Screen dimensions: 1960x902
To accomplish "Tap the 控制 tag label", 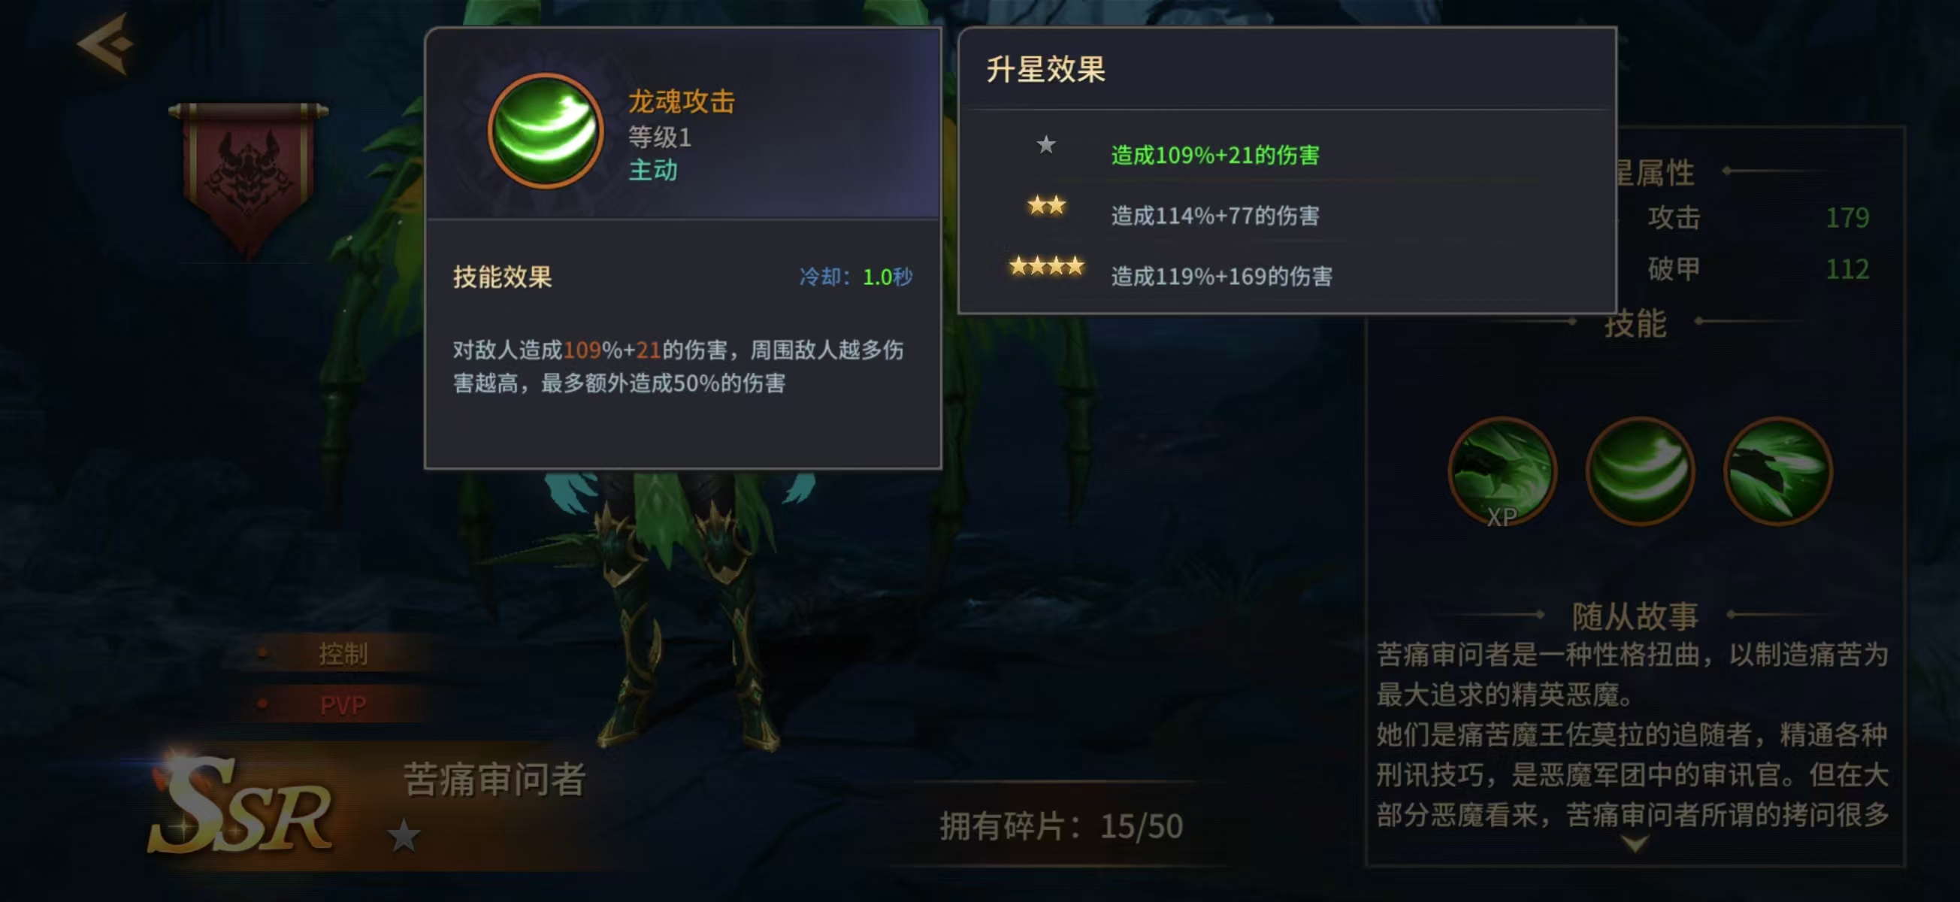I will coord(343,653).
